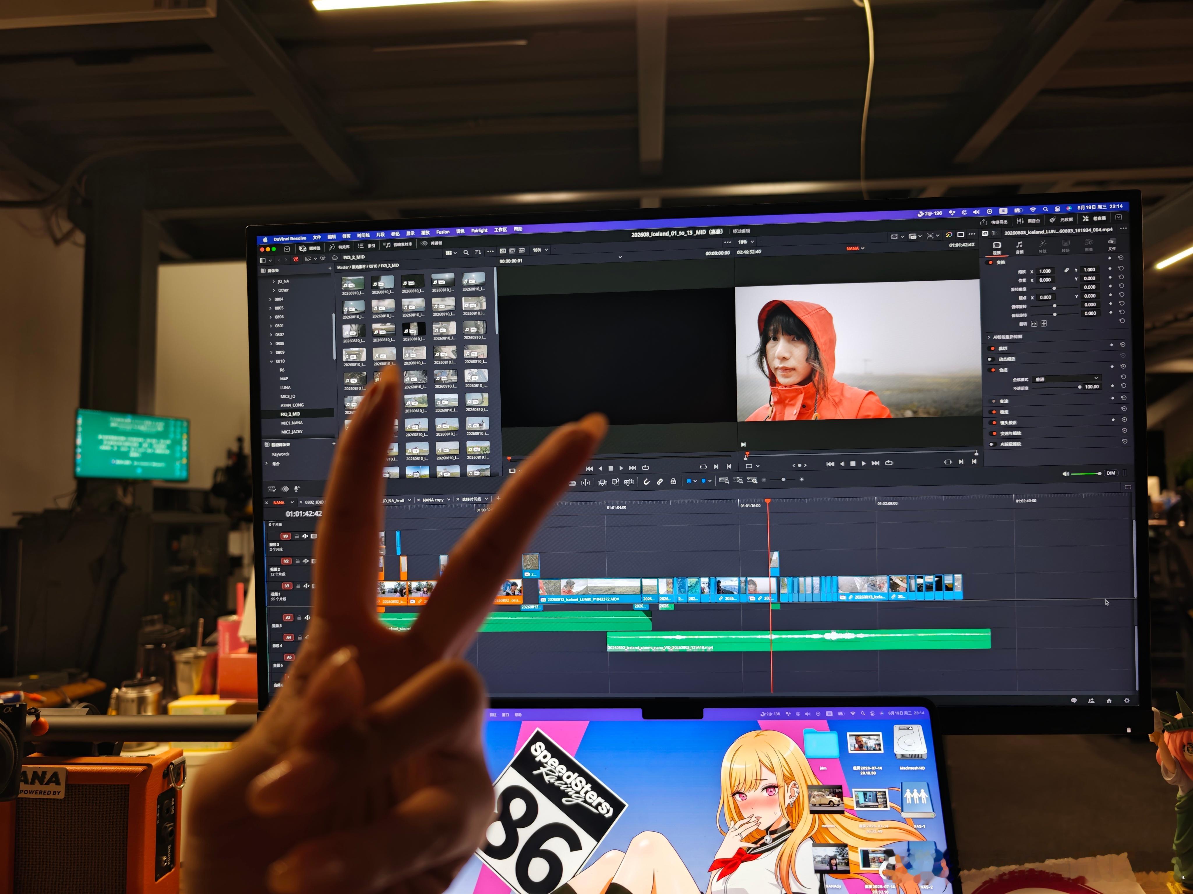Screen dimensions: 1193x894
Task: Click the media pool search magnifier icon
Action: click(x=466, y=252)
